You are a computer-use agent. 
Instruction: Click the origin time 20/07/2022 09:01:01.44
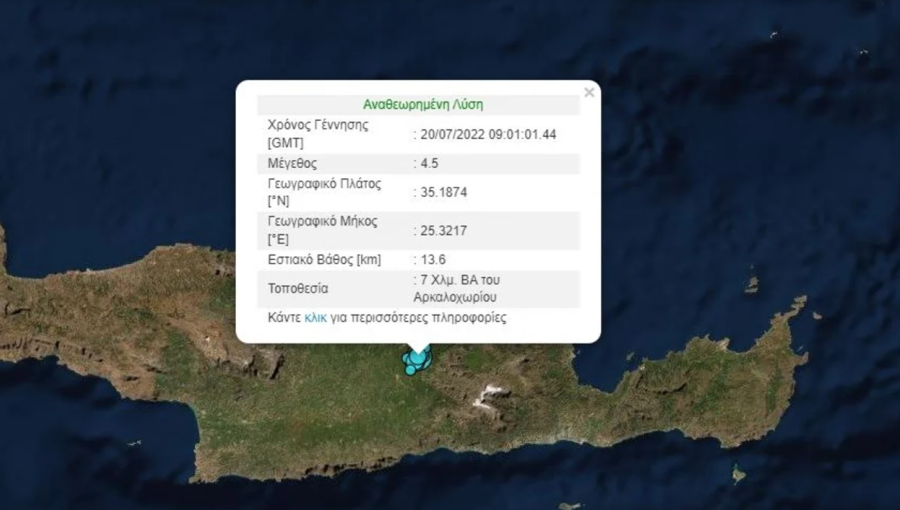pyautogui.click(x=488, y=134)
